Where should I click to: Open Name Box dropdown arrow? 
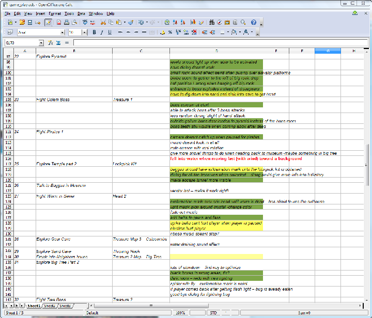coord(41,43)
